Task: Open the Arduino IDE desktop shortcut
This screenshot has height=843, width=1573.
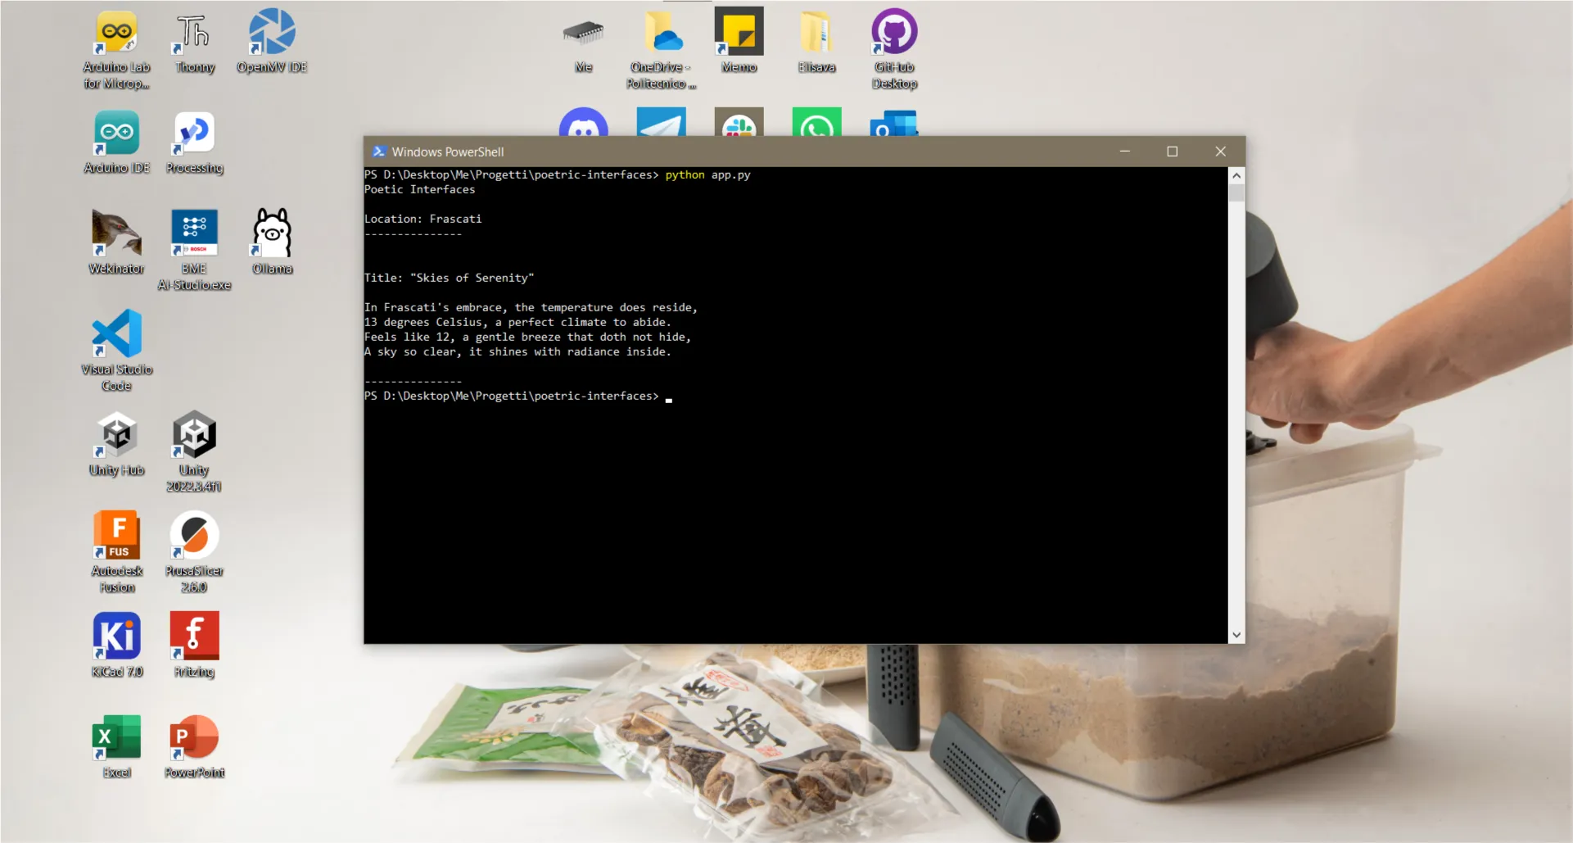Action: [x=116, y=135]
